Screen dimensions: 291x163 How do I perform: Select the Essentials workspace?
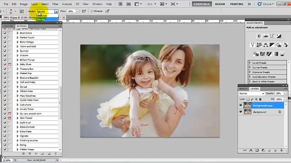tap(202, 4)
